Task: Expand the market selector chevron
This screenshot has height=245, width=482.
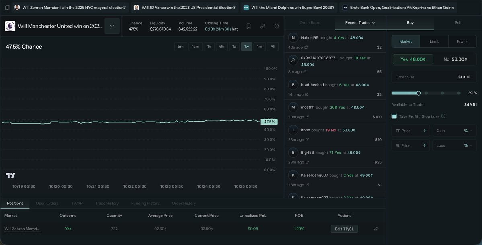Action: click(112, 26)
